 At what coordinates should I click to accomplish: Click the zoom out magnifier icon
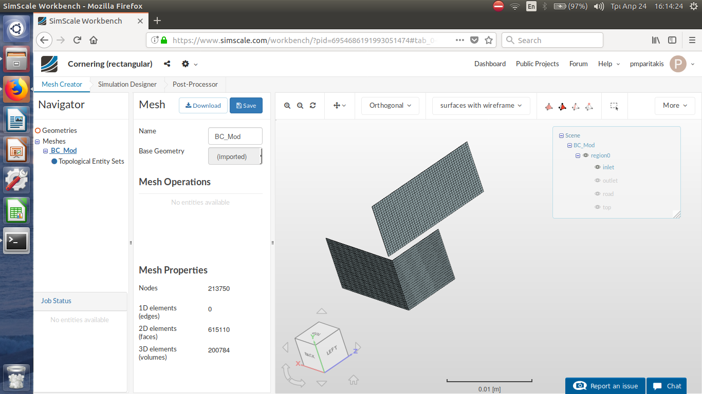point(300,106)
